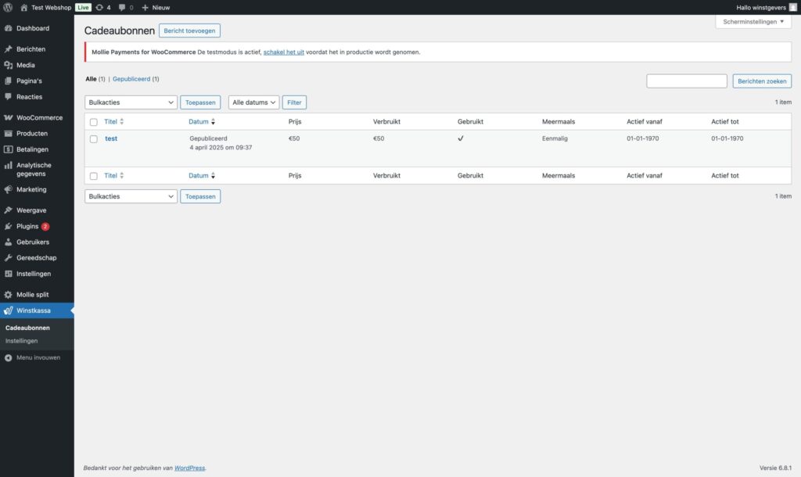Image resolution: width=801 pixels, height=477 pixels.
Task: Sort by Datum in table header
Action: pos(202,121)
